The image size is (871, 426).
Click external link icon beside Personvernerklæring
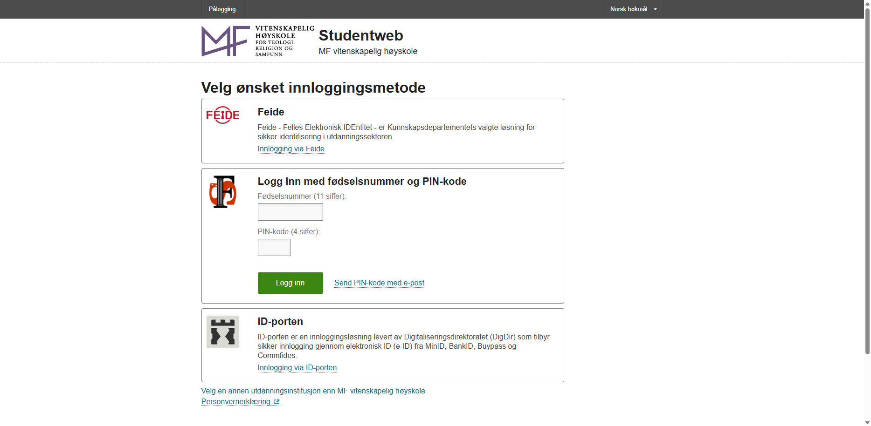pyautogui.click(x=277, y=402)
